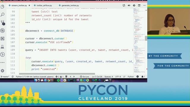Split the editor to the right
190x107 pixels.
[x=139, y=5]
